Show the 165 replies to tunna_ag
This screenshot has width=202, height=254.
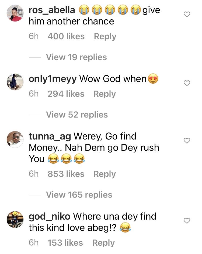(x=79, y=195)
